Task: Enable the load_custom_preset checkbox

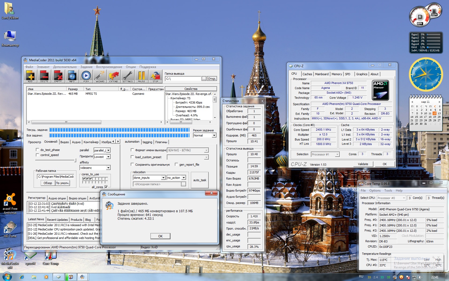Action: [132, 157]
